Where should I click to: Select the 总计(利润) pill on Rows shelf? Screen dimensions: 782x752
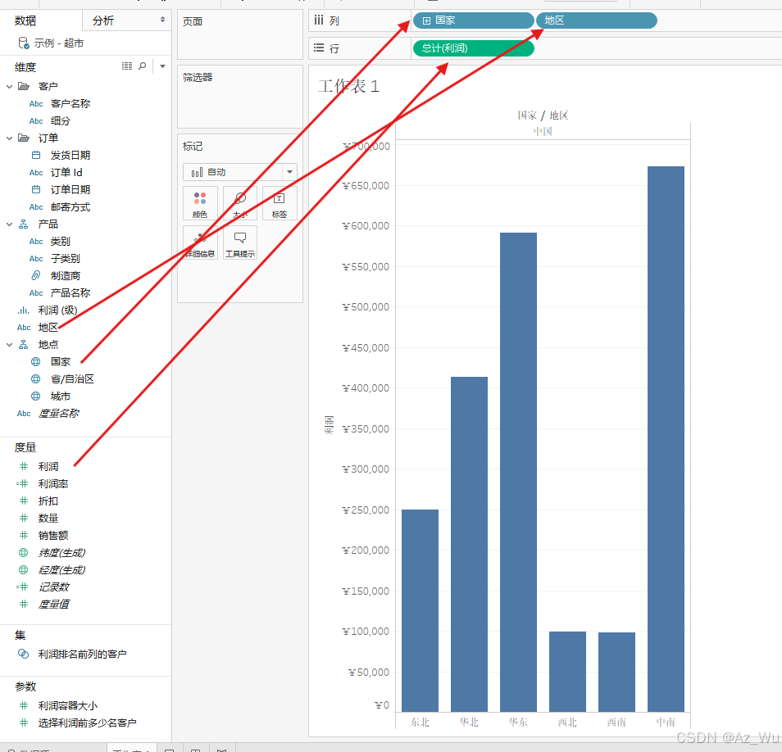tap(473, 48)
